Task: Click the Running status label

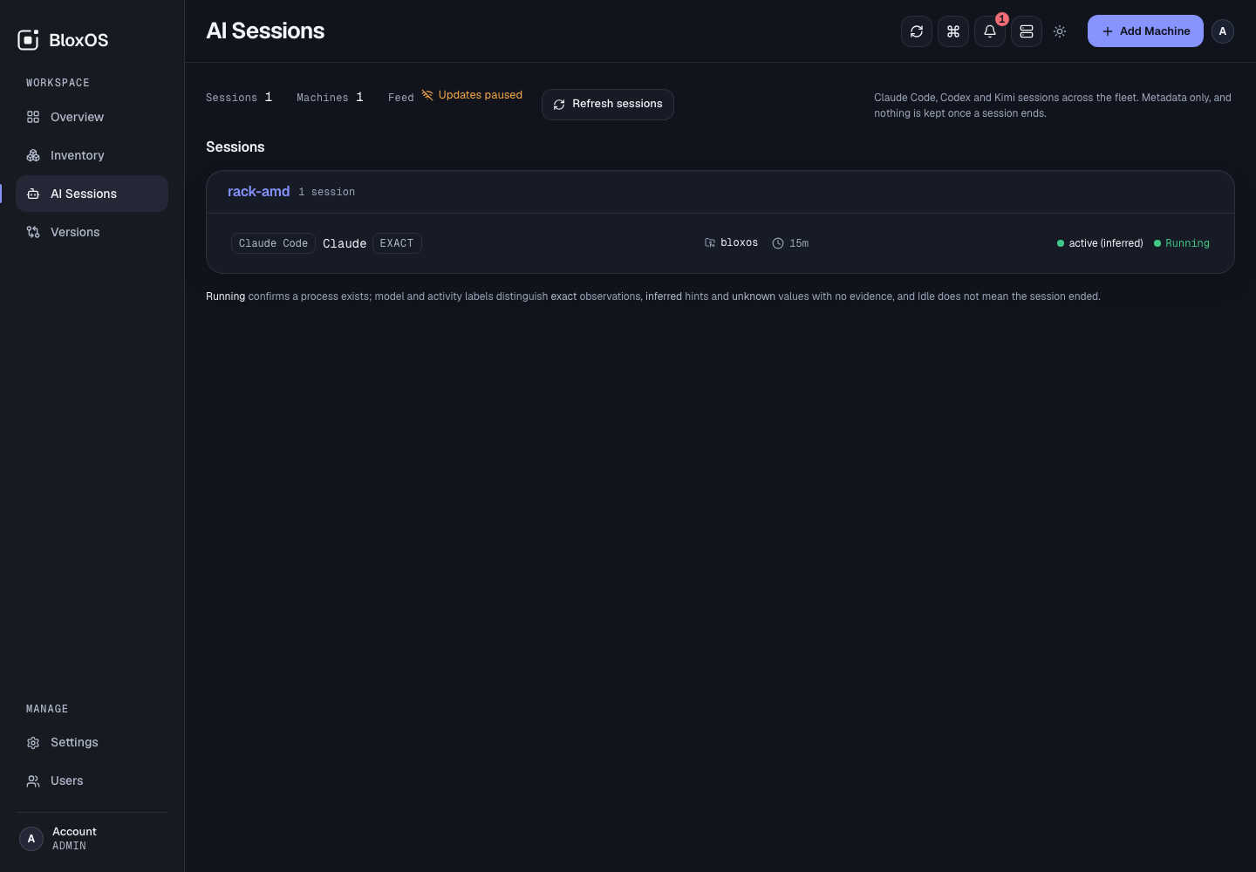Action: pos(1182,243)
